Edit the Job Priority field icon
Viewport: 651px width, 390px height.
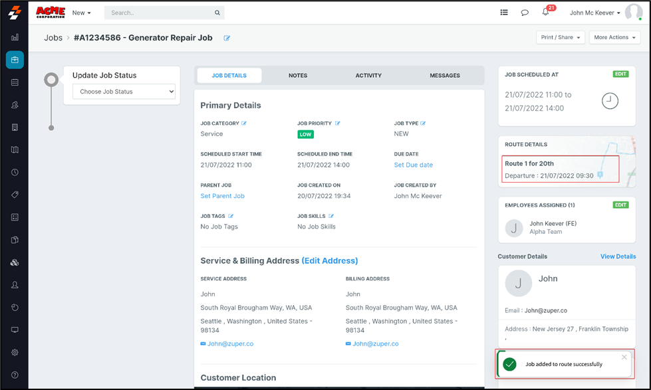pyautogui.click(x=337, y=124)
